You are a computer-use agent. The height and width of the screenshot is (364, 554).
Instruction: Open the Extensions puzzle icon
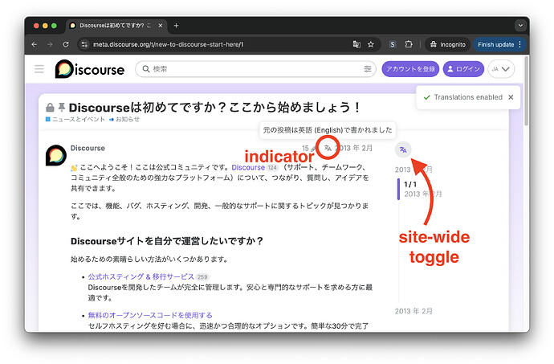tap(409, 44)
